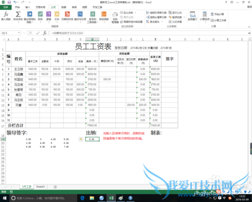Image resolution: width=252 pixels, height=202 pixels.
Task: Click the Cortana search box on taskbar
Action: 43,198
